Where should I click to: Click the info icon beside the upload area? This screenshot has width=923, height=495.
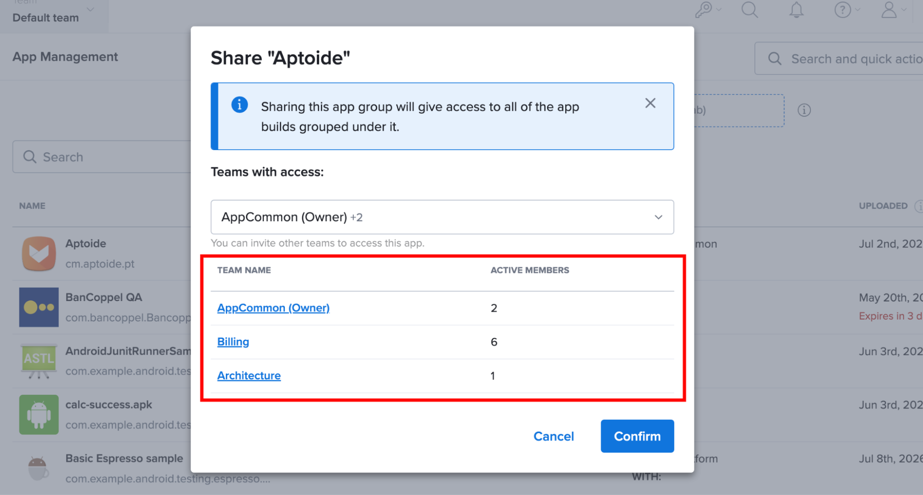[x=804, y=110]
